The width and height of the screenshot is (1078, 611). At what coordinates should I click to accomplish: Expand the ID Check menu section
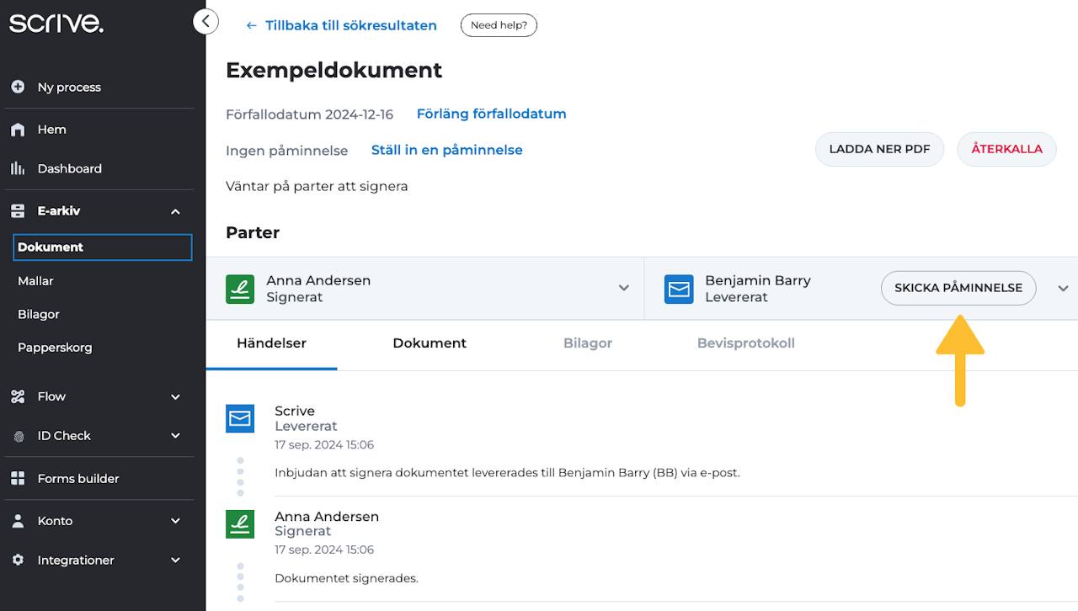(x=175, y=436)
